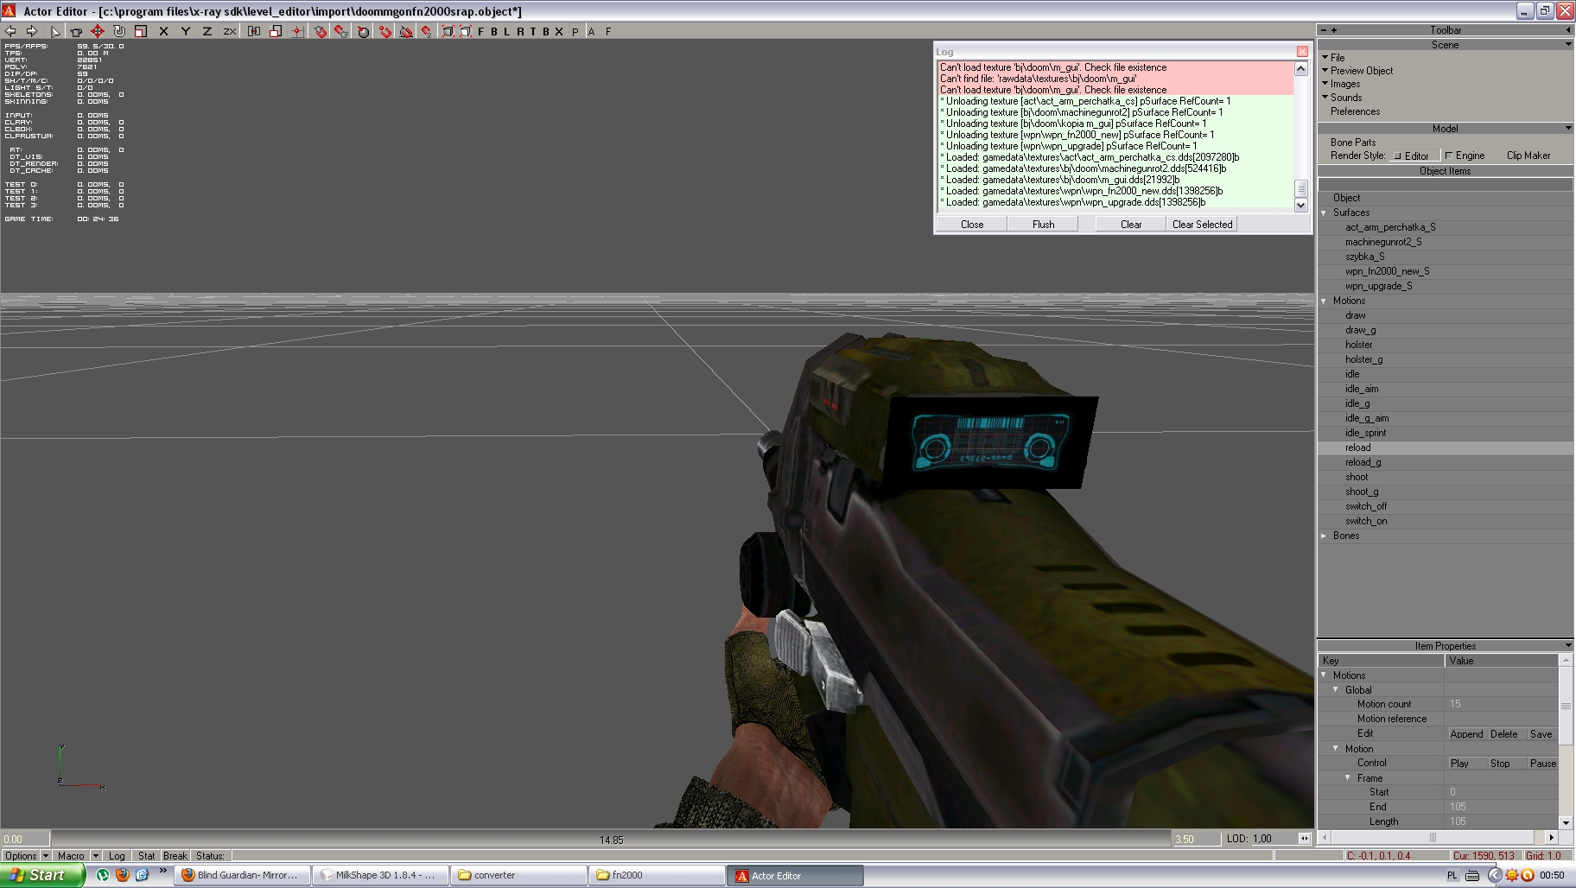This screenshot has height=888, width=1576.
Task: Activate the red Move tool
Action: coord(98,31)
